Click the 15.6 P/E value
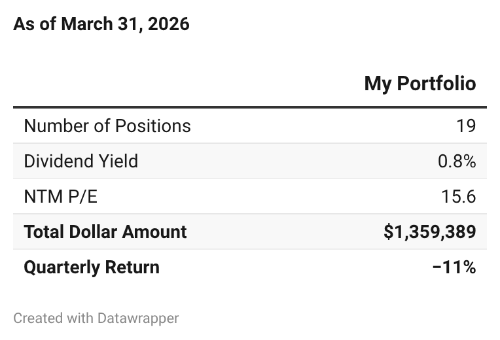 [459, 196]
